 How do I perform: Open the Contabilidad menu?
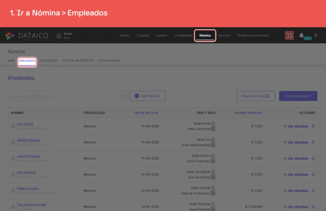click(183, 35)
